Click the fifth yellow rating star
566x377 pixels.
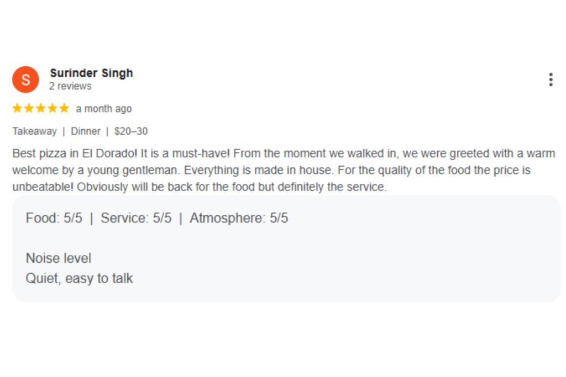click(x=64, y=108)
